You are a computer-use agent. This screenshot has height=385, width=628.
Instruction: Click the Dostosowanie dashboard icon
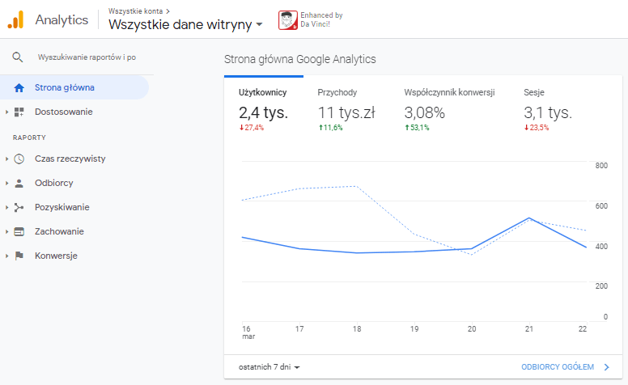[19, 112]
